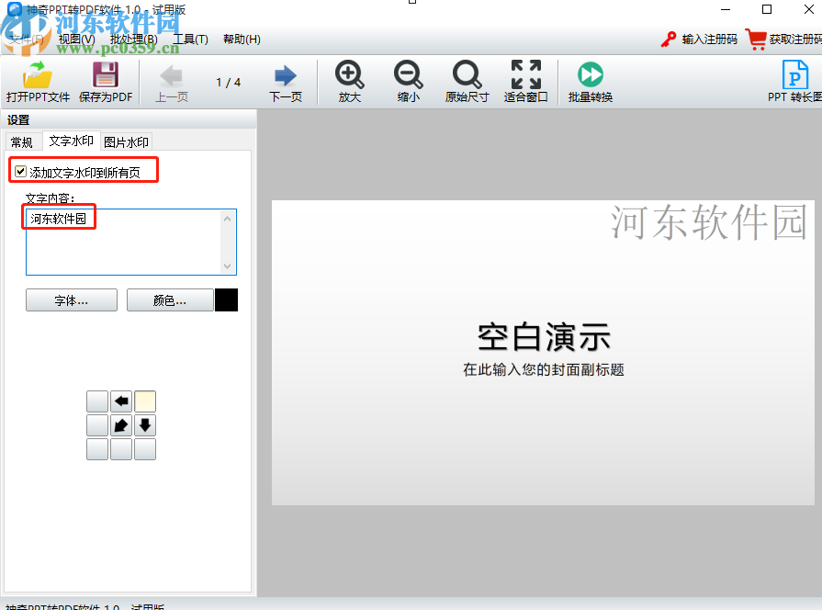Switch to the 图片水印 tab
Image resolution: width=822 pixels, height=610 pixels.
click(x=126, y=141)
